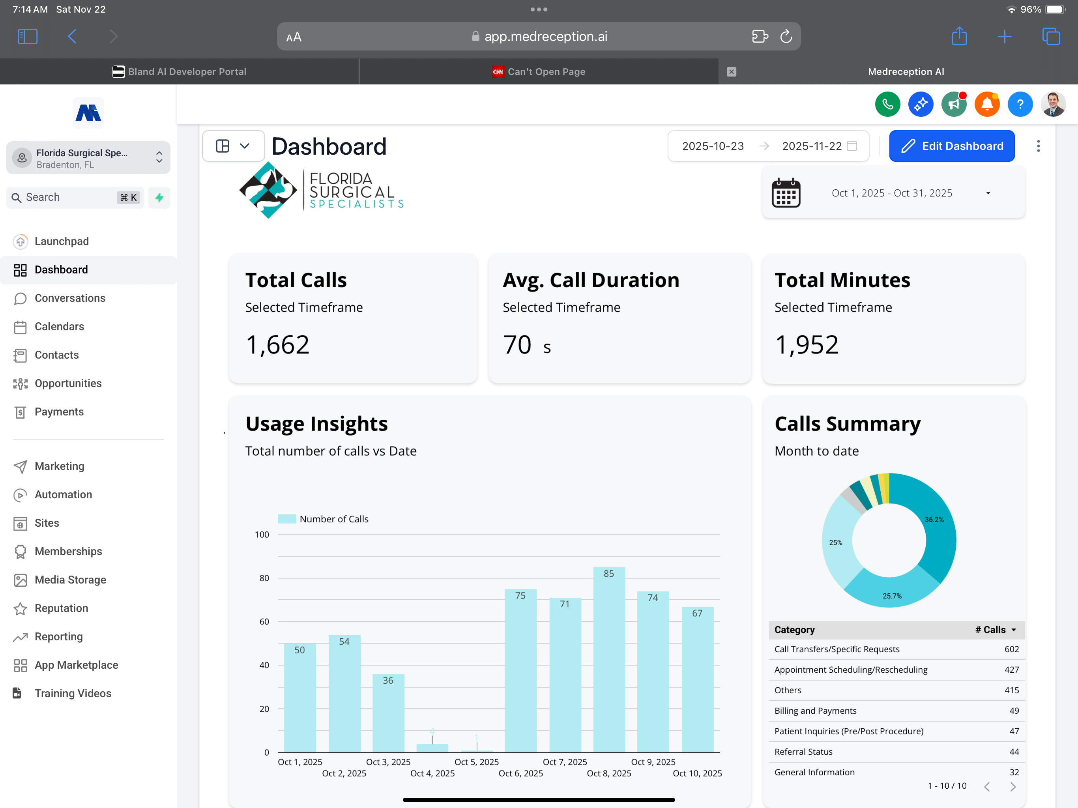Open the user profile avatar
The image size is (1078, 808).
click(x=1053, y=104)
